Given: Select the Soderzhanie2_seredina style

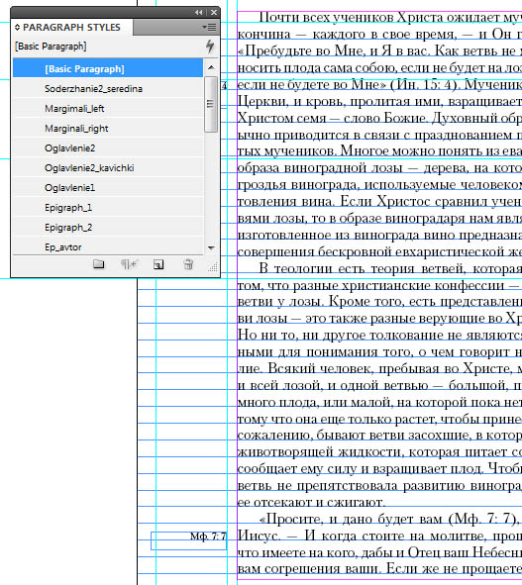Looking at the screenshot, I should pos(108,88).
